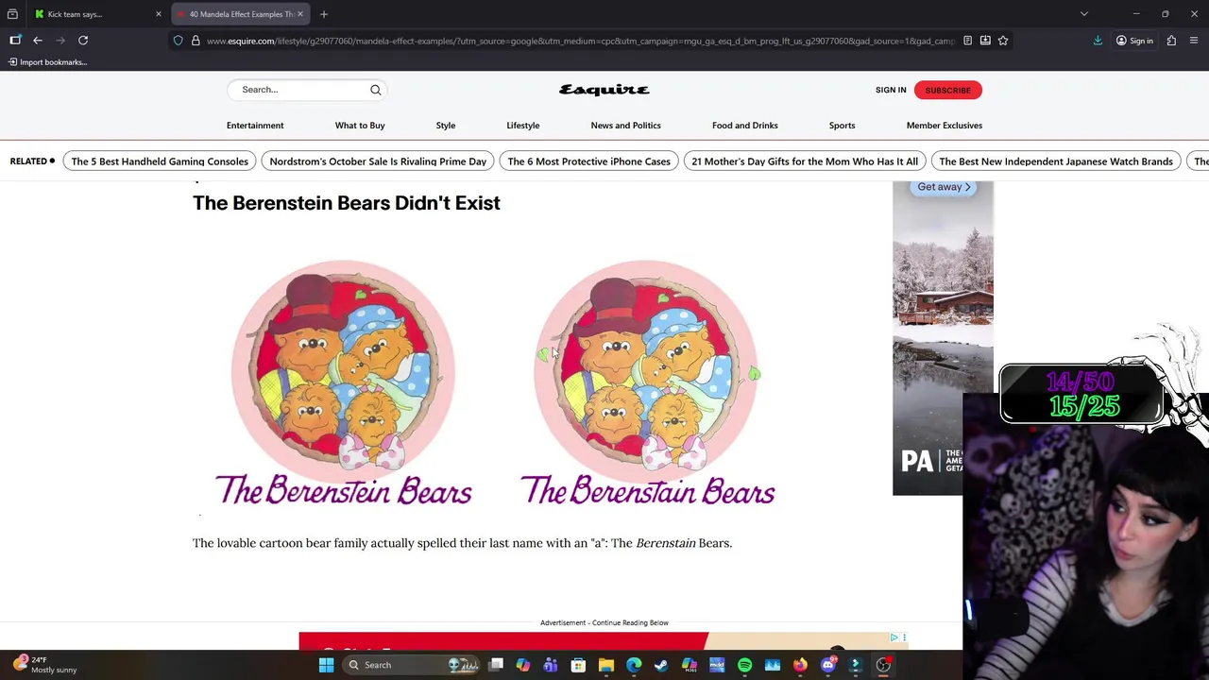This screenshot has height=680, width=1209.
Task: Open a new browser tab
Action: click(324, 14)
